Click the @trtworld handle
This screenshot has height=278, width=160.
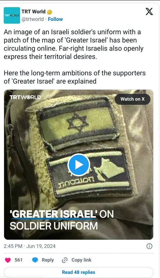coord(32,19)
